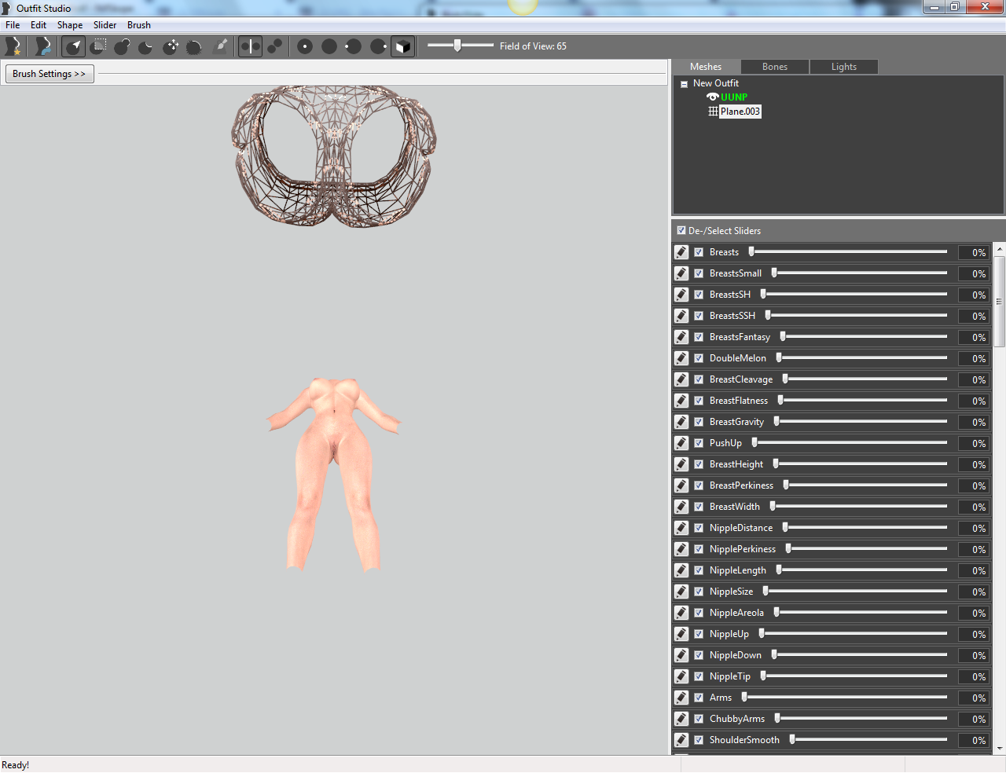Screen dimensions: 1006x773
Task: Uncheck the BreastsFantasy slider checkbox
Action: (699, 337)
